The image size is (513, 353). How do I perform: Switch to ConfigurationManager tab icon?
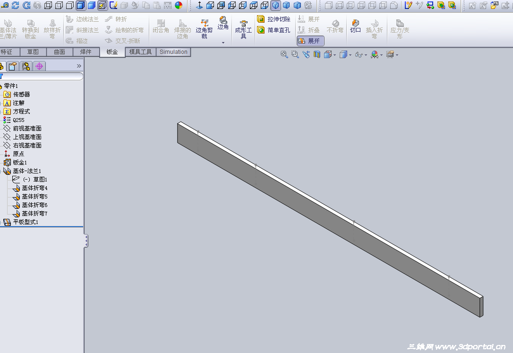coord(26,67)
